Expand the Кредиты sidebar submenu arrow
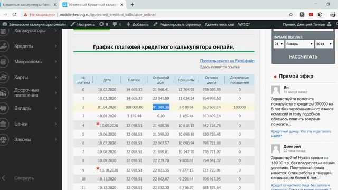338x190 pixels. (55, 46)
